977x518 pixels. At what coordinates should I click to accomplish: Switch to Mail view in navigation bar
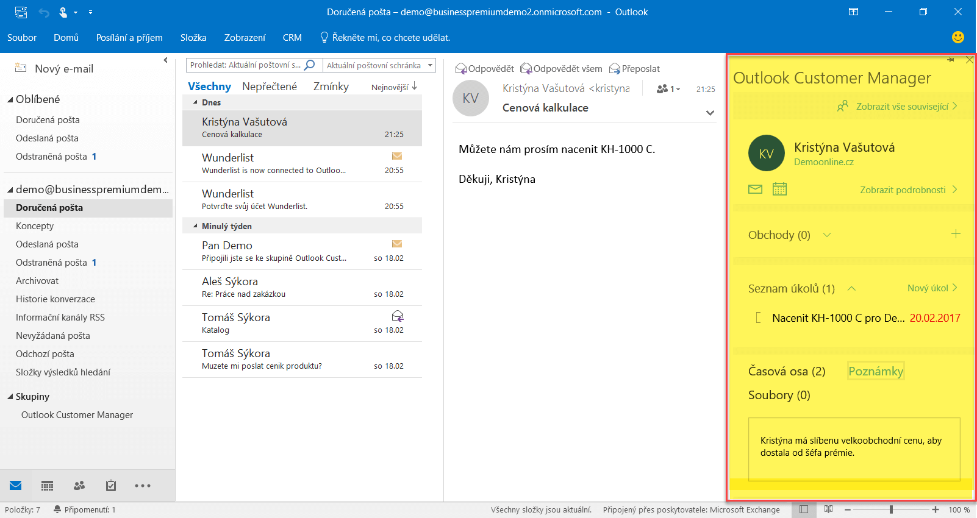16,486
